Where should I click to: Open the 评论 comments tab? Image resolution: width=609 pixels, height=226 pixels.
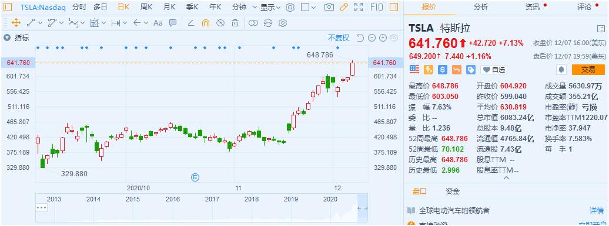pyautogui.click(x=584, y=7)
